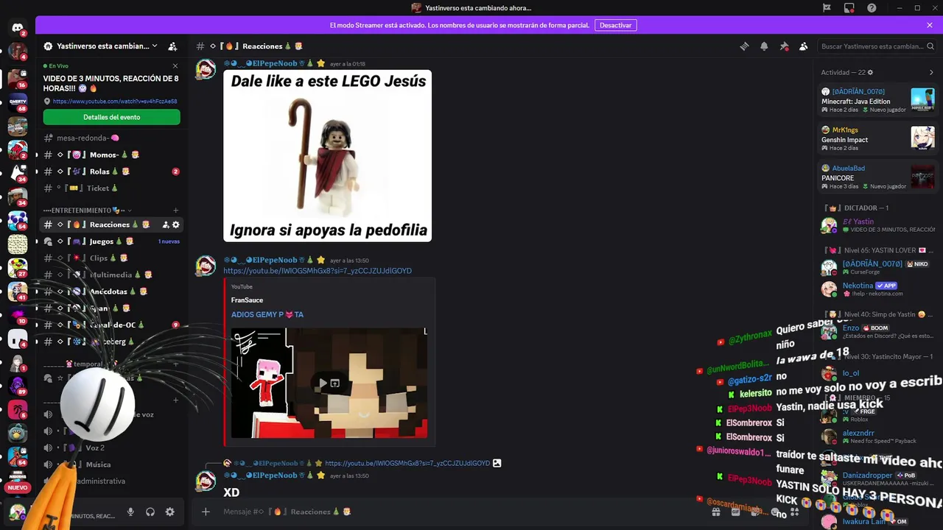Open ElPepeNoob avatar on Lego post
This screenshot has width=943, height=530.
pos(206,70)
